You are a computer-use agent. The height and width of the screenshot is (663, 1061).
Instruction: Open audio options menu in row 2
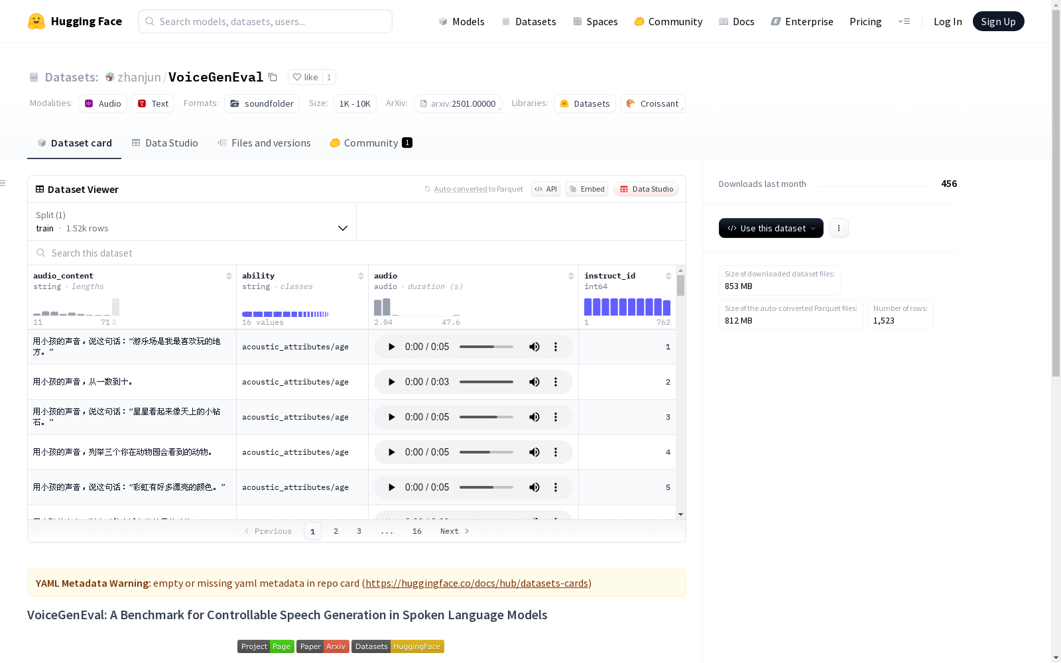[x=556, y=382]
